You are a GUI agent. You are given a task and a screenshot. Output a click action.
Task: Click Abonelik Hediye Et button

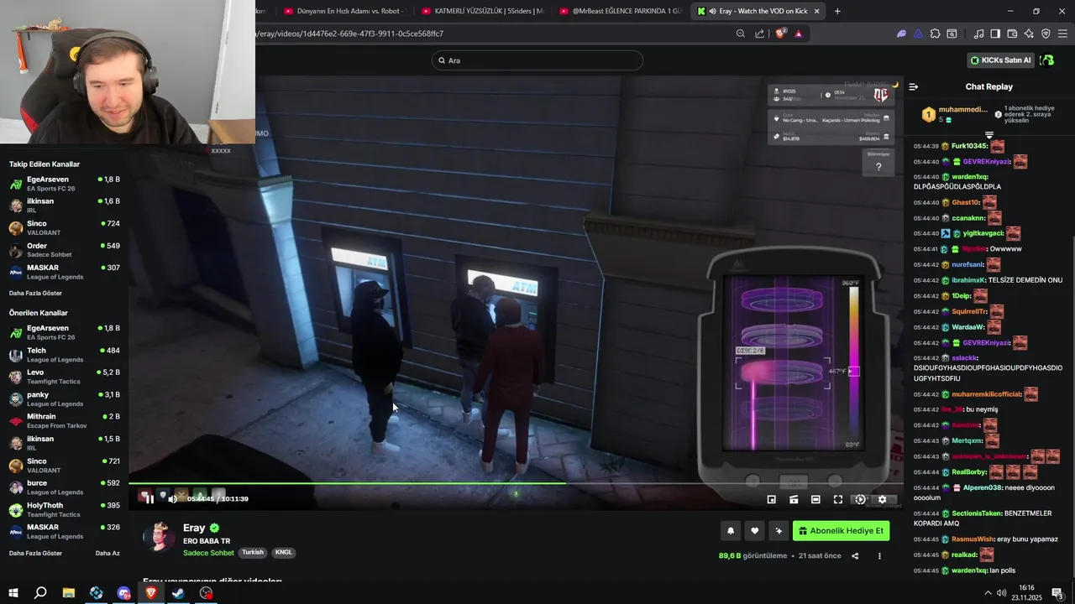pyautogui.click(x=841, y=530)
